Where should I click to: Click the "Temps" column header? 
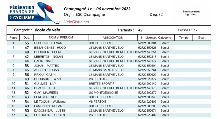coord(184,37)
